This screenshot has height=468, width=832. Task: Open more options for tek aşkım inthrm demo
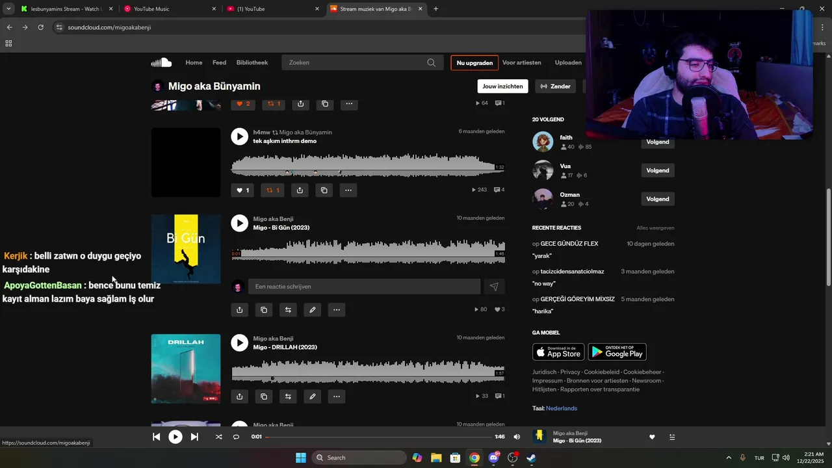click(348, 190)
